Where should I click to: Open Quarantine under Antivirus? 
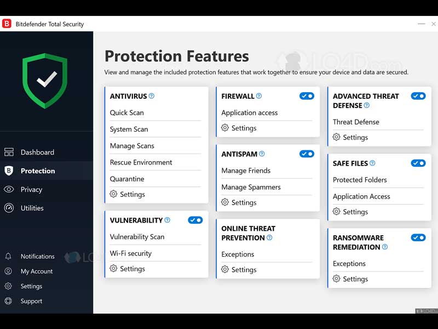tap(127, 179)
